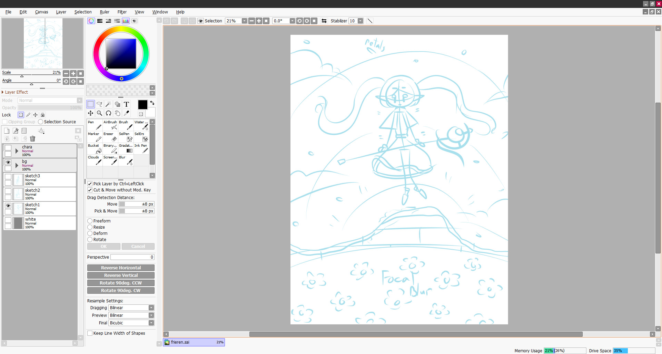Hide the bg layer folder
The height and width of the screenshot is (354, 662).
pyautogui.click(x=8, y=162)
